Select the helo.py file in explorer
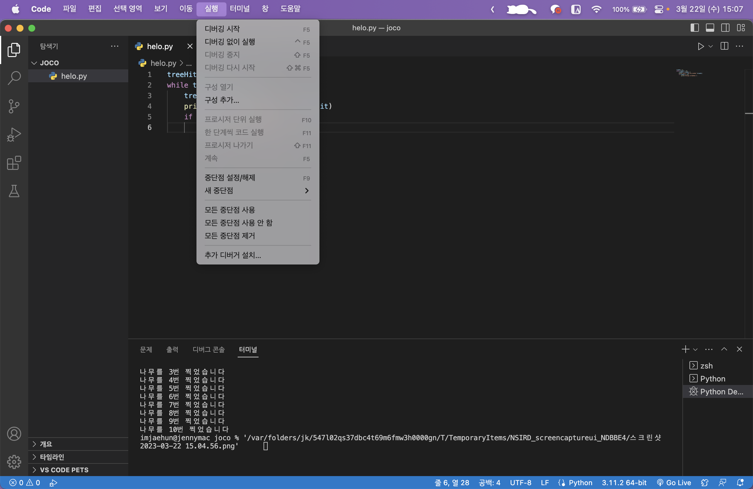 pos(78,76)
